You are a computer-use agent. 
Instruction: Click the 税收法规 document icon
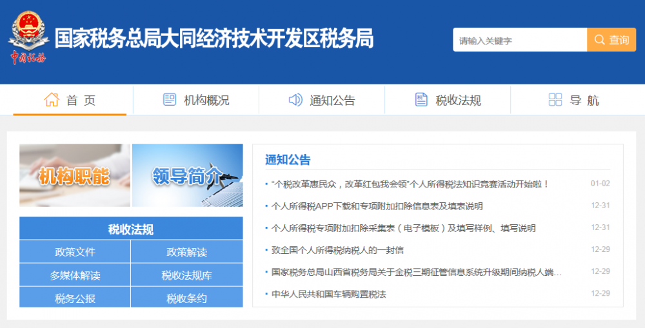(x=421, y=99)
